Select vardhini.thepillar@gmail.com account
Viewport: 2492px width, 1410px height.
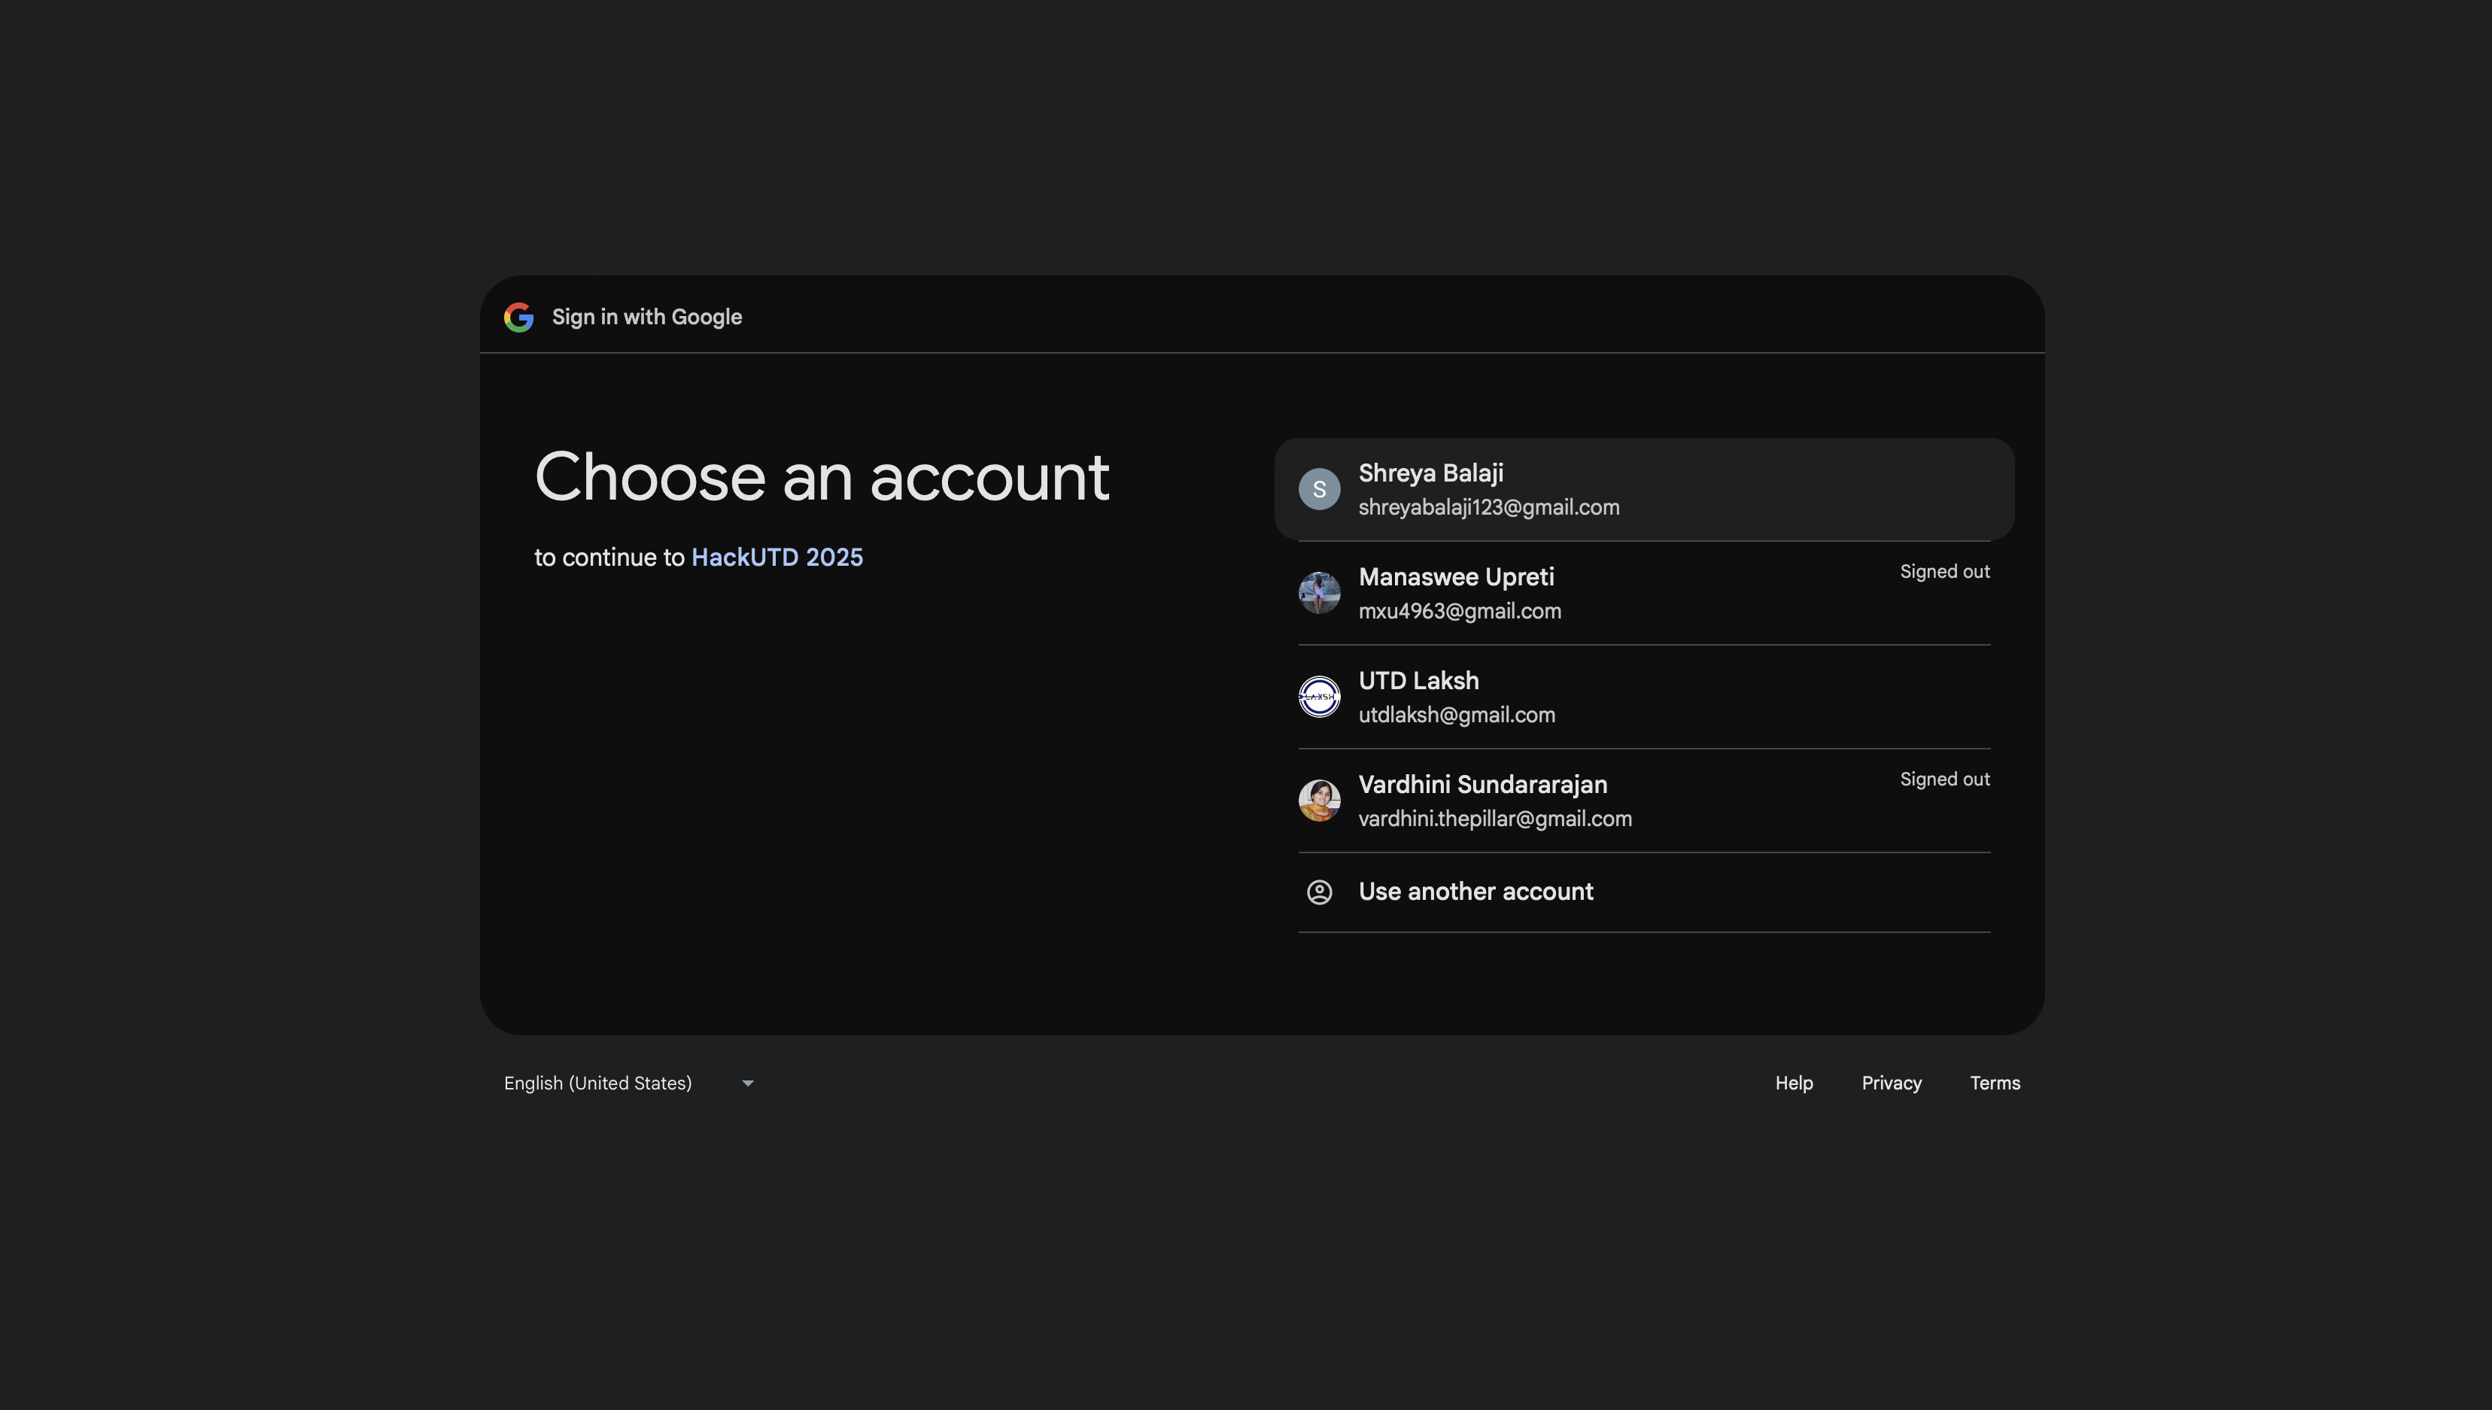tap(1495, 819)
